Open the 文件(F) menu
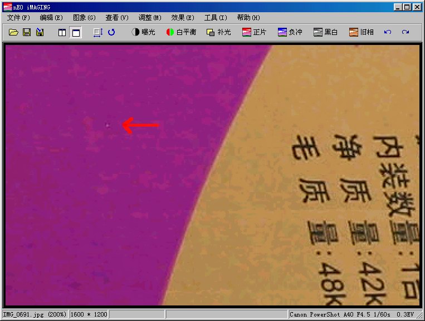Viewport: 425px width, 321px height. point(18,18)
